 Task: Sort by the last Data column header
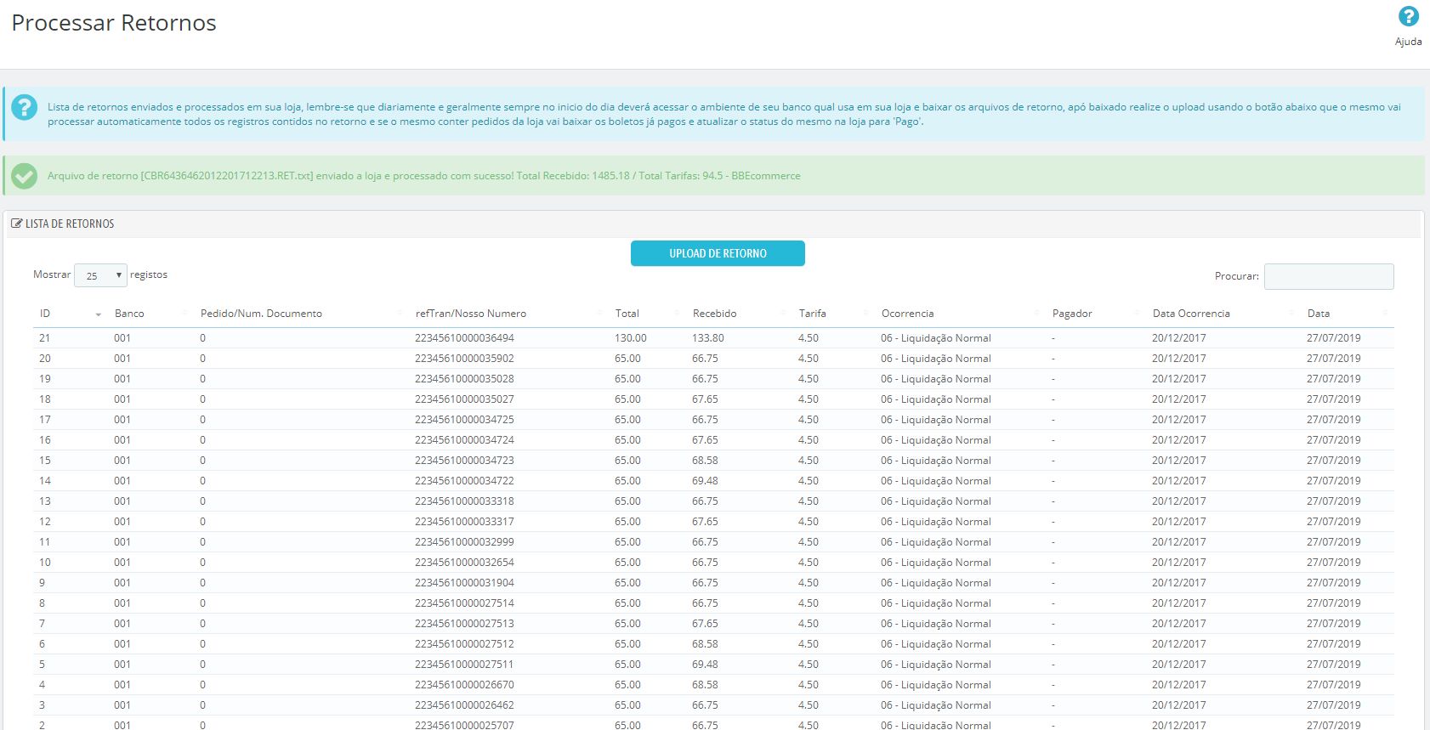pos(1318,314)
